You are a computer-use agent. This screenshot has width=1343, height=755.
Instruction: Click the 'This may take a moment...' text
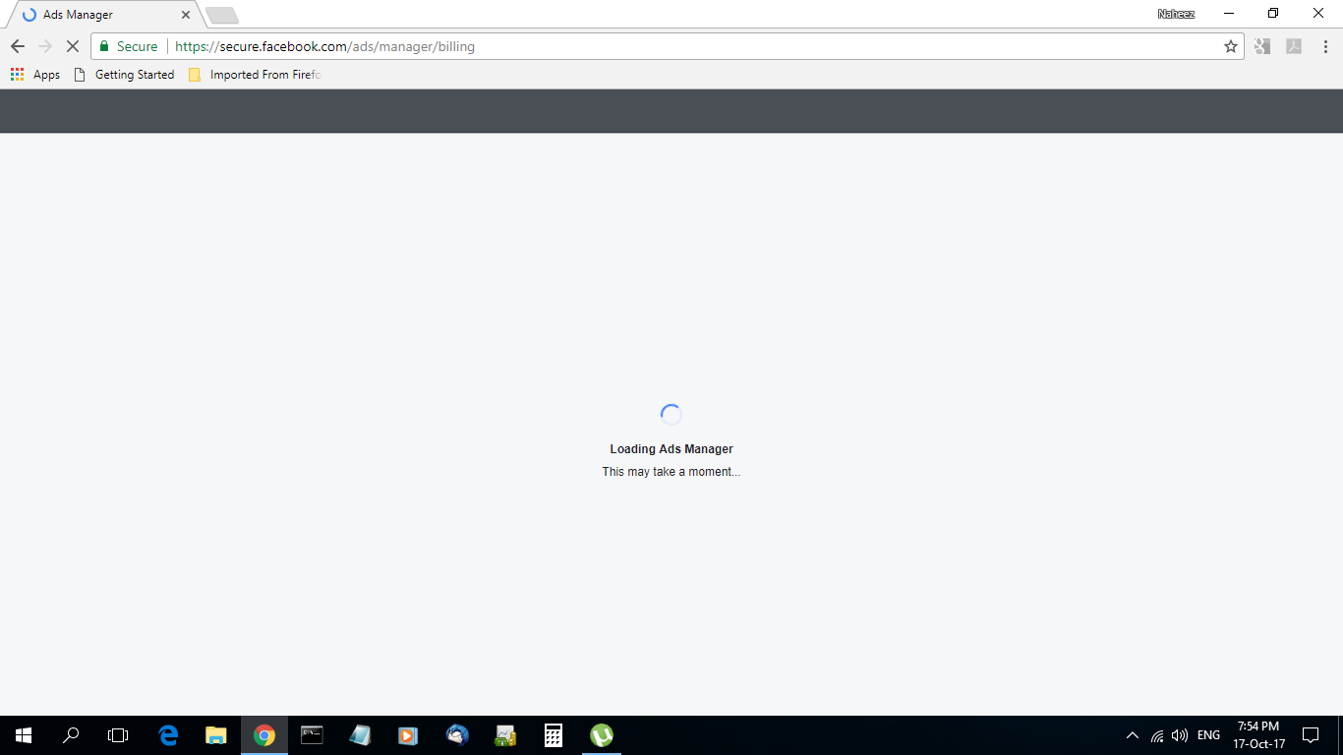tap(671, 472)
